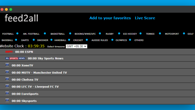The width and height of the screenshot is (195, 110).
Task: Click the feed2all site logo
Action: 21,18
